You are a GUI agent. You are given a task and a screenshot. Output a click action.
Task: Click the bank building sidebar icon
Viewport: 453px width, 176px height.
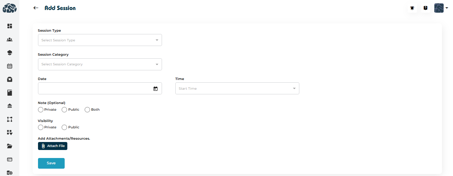(x=10, y=106)
